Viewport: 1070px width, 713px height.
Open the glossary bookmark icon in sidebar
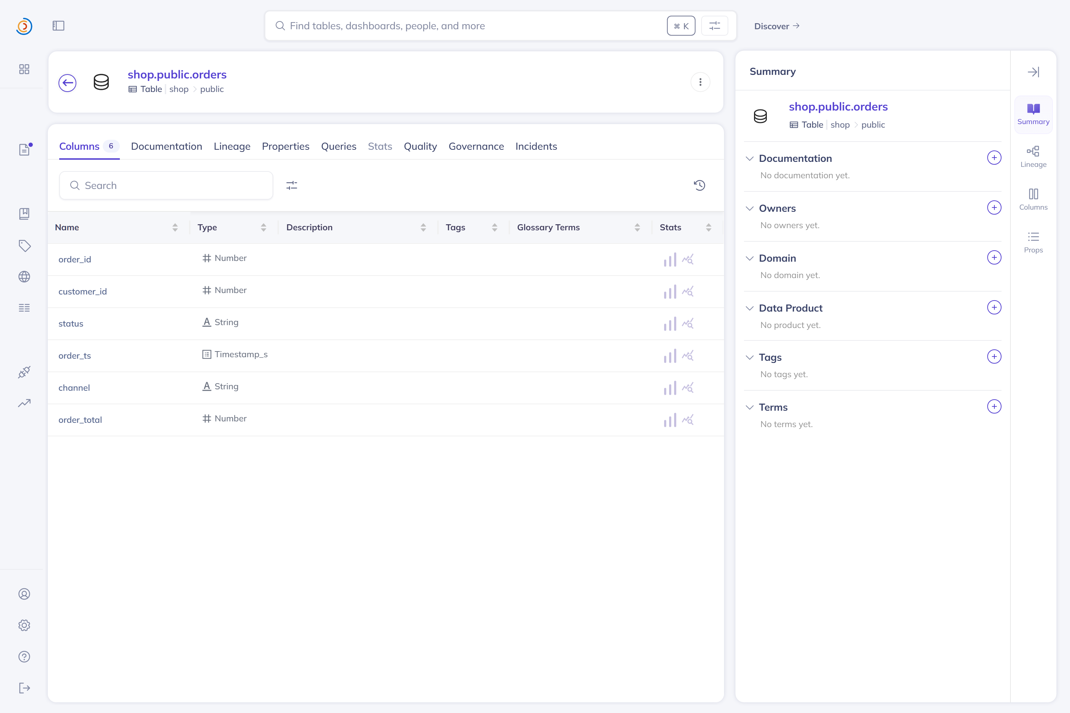pos(24,214)
